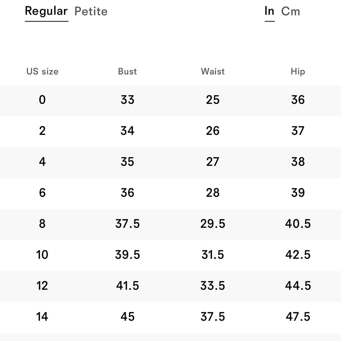This screenshot has width=341, height=341.
Task: Switch to the Regular size tab
Action: click(x=46, y=11)
